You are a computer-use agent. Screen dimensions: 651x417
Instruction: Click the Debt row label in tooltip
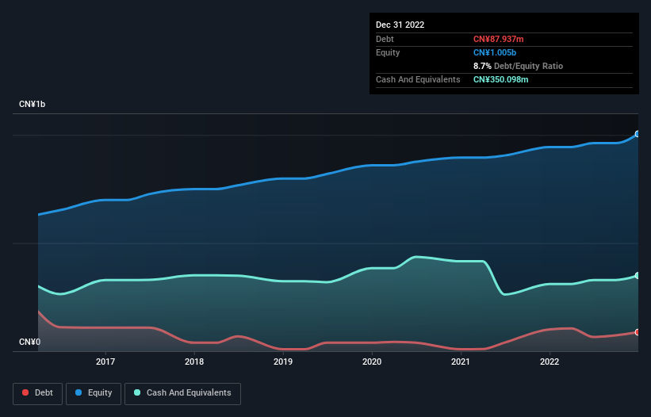[x=385, y=39]
